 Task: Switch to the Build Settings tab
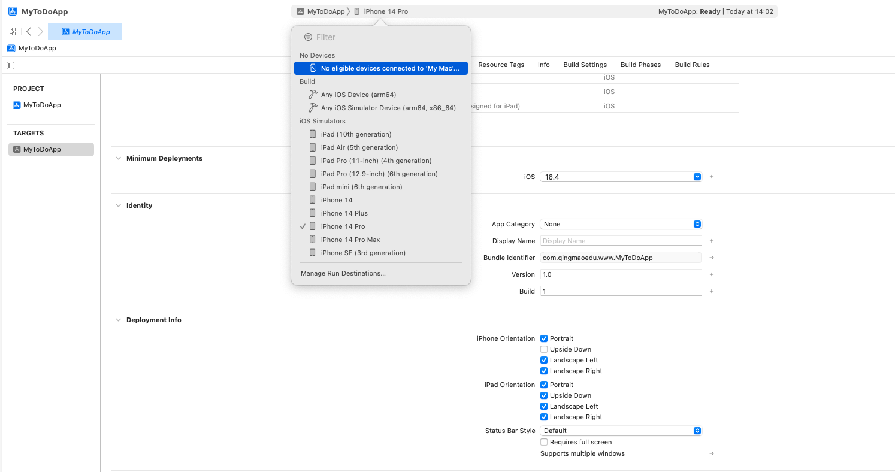585,65
